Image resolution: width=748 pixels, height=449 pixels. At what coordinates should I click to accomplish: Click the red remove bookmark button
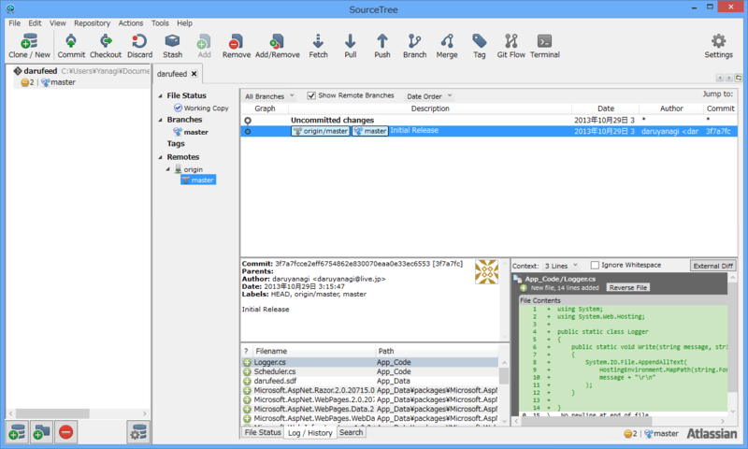point(65,432)
